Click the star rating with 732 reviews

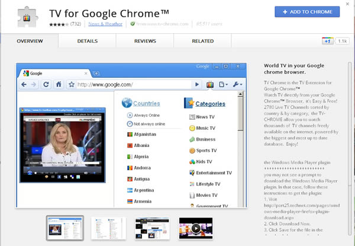tap(65, 24)
